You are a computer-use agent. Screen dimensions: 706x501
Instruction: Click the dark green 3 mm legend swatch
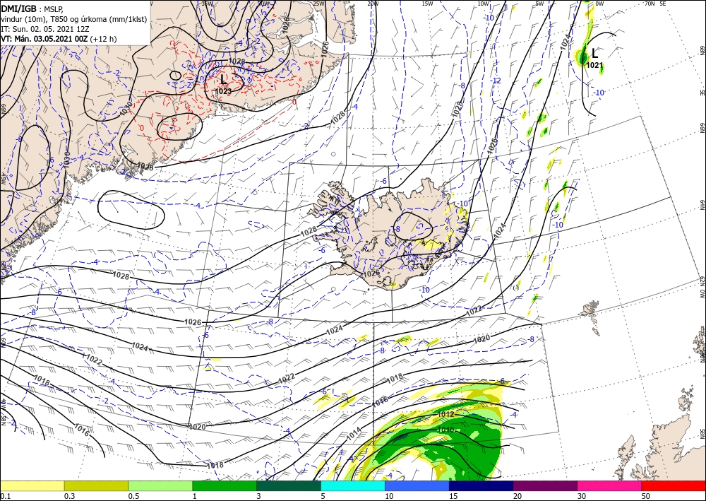coord(289,485)
